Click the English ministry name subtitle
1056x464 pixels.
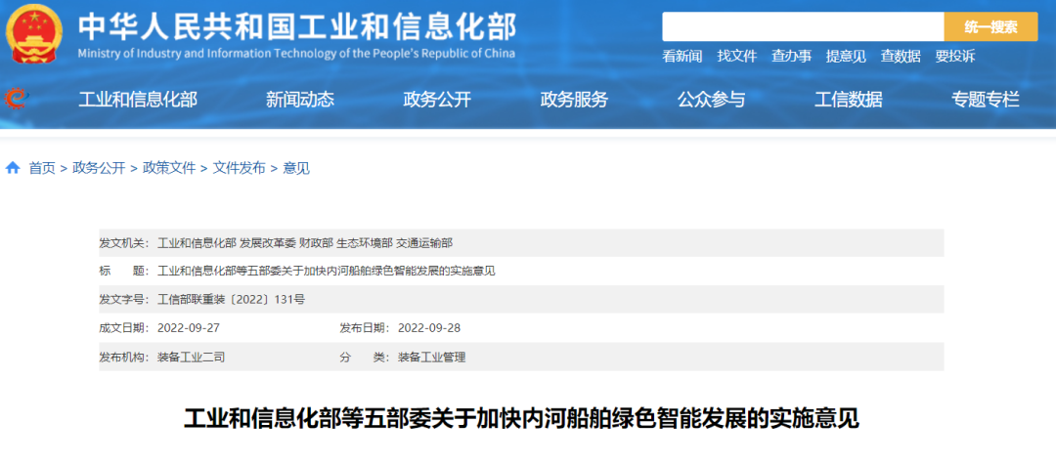tap(296, 54)
